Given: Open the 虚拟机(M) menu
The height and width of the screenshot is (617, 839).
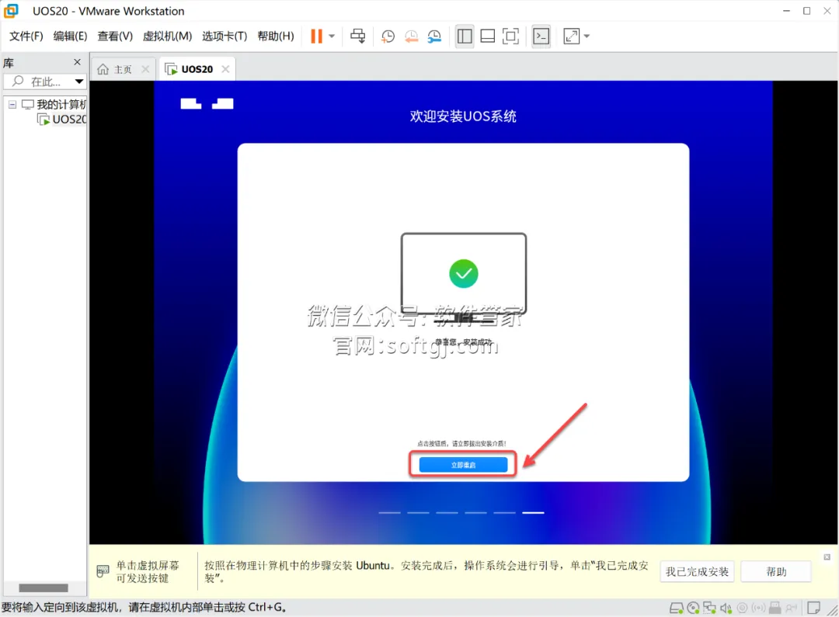Looking at the screenshot, I should 167,36.
